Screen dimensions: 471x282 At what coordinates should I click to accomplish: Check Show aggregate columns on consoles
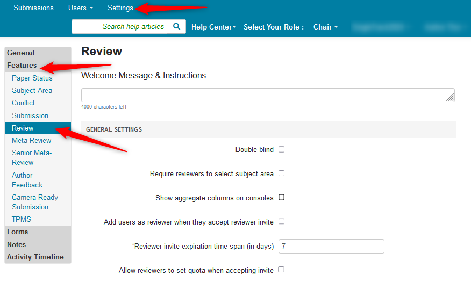pos(281,198)
